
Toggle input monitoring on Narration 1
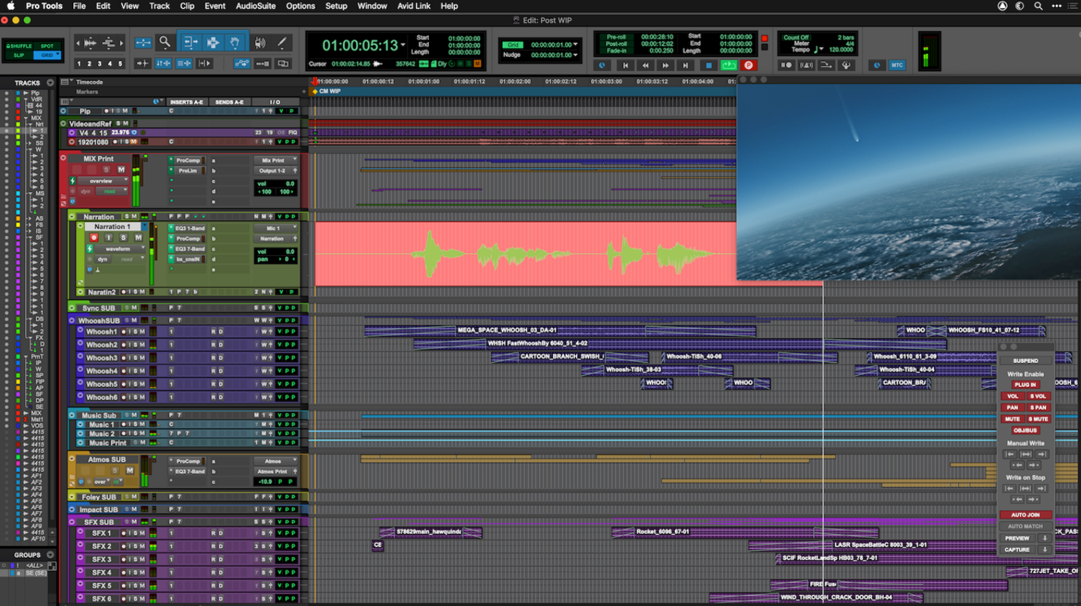pos(108,238)
